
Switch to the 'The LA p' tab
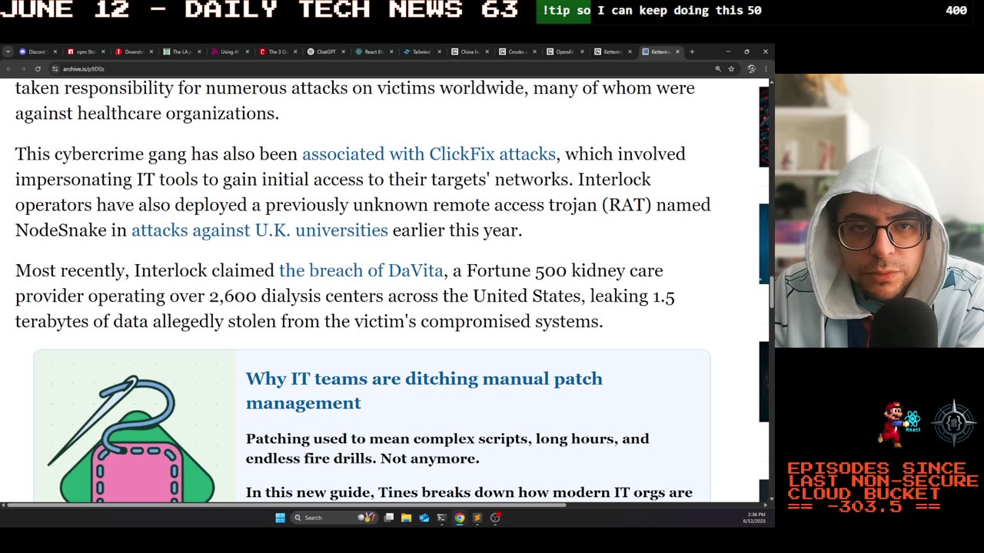[x=181, y=51]
